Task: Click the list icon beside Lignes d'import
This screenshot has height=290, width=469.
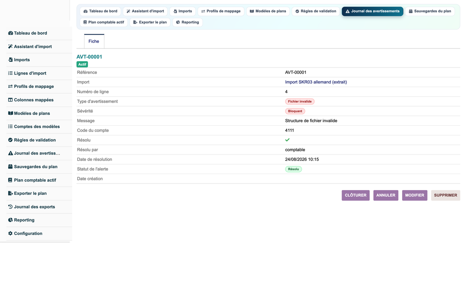Action: 11,73
